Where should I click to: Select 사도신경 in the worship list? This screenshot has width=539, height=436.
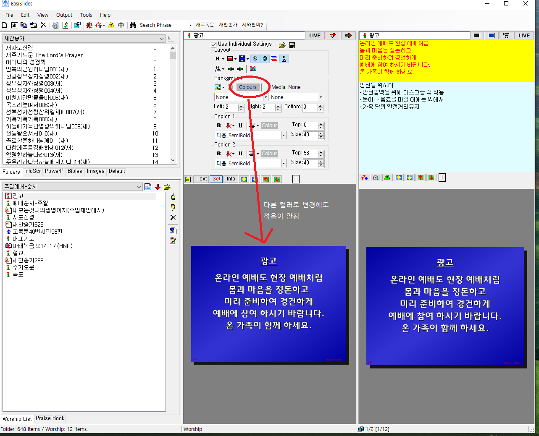coord(24,217)
